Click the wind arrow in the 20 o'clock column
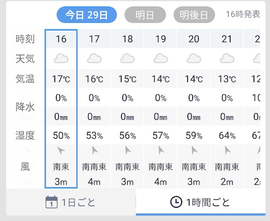The width and height of the screenshot is (270, 221). point(194,151)
